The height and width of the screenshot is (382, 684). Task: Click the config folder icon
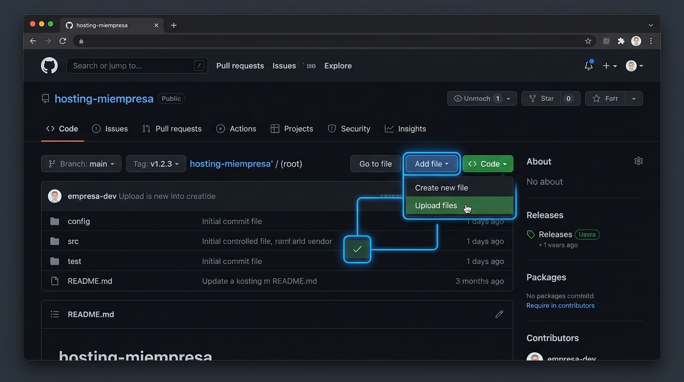[55, 221]
